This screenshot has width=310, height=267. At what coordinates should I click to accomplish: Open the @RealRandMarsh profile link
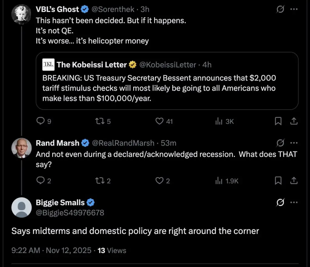tap(123, 143)
